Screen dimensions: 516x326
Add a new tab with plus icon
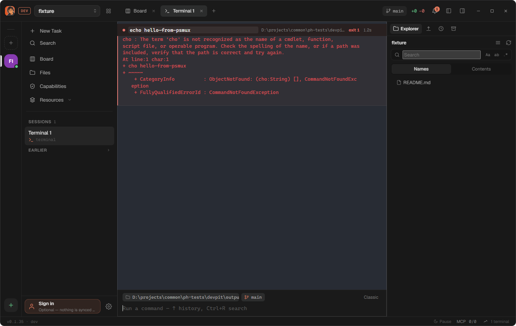pos(214,11)
